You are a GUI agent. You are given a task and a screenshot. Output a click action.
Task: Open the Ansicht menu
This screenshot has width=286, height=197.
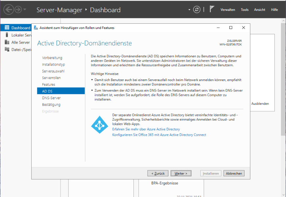pyautogui.click(x=259, y=10)
